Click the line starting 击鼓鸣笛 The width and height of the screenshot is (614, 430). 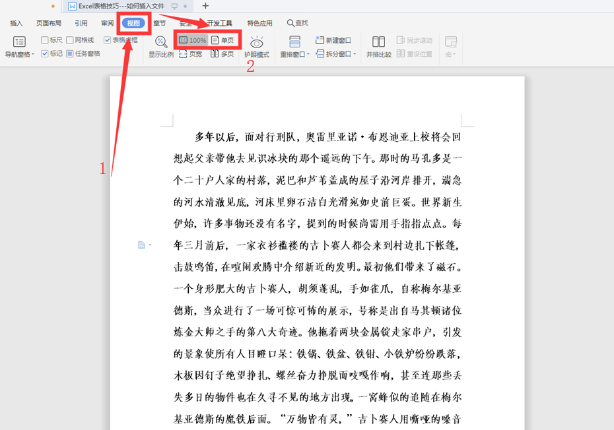tap(318, 267)
